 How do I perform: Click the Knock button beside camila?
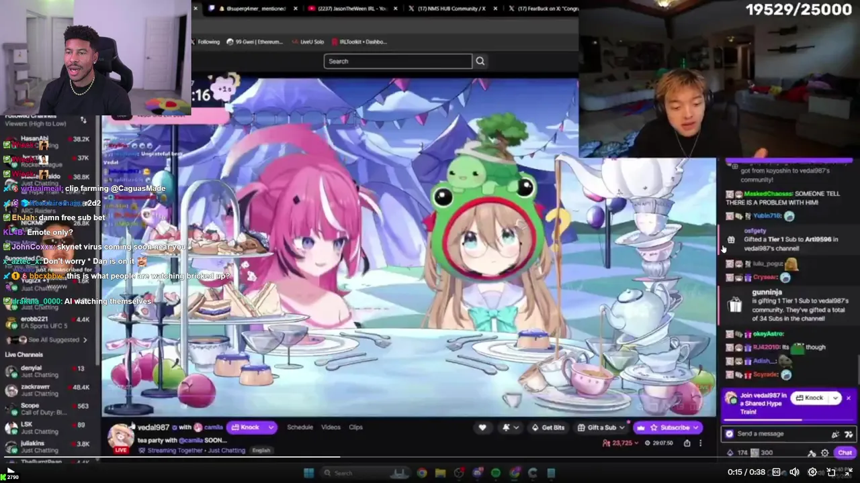[x=246, y=427]
